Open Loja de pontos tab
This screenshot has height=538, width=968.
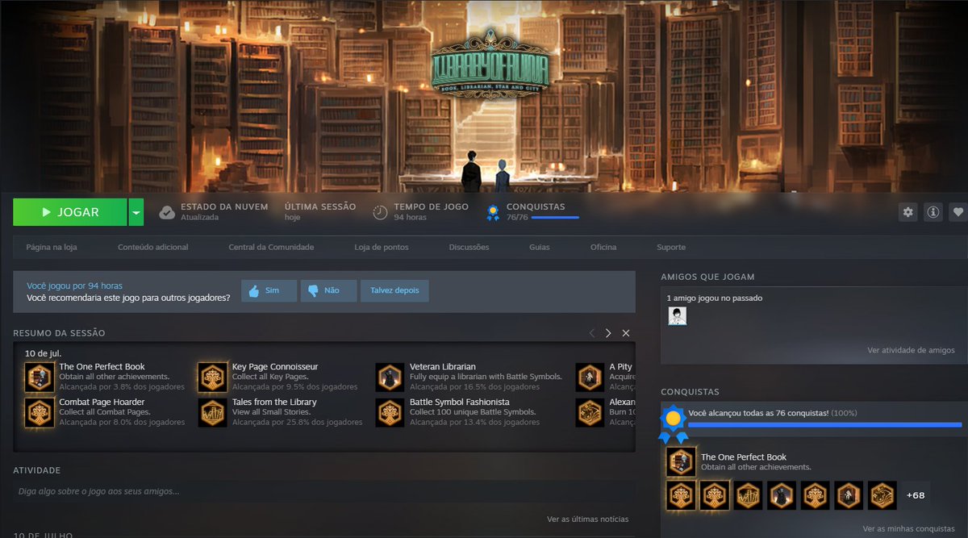[382, 247]
